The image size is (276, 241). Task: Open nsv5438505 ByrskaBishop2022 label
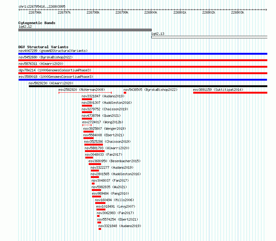point(150,90)
